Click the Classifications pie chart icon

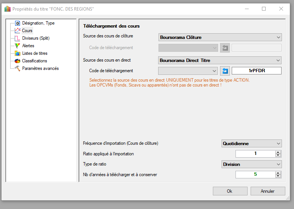point(17,61)
